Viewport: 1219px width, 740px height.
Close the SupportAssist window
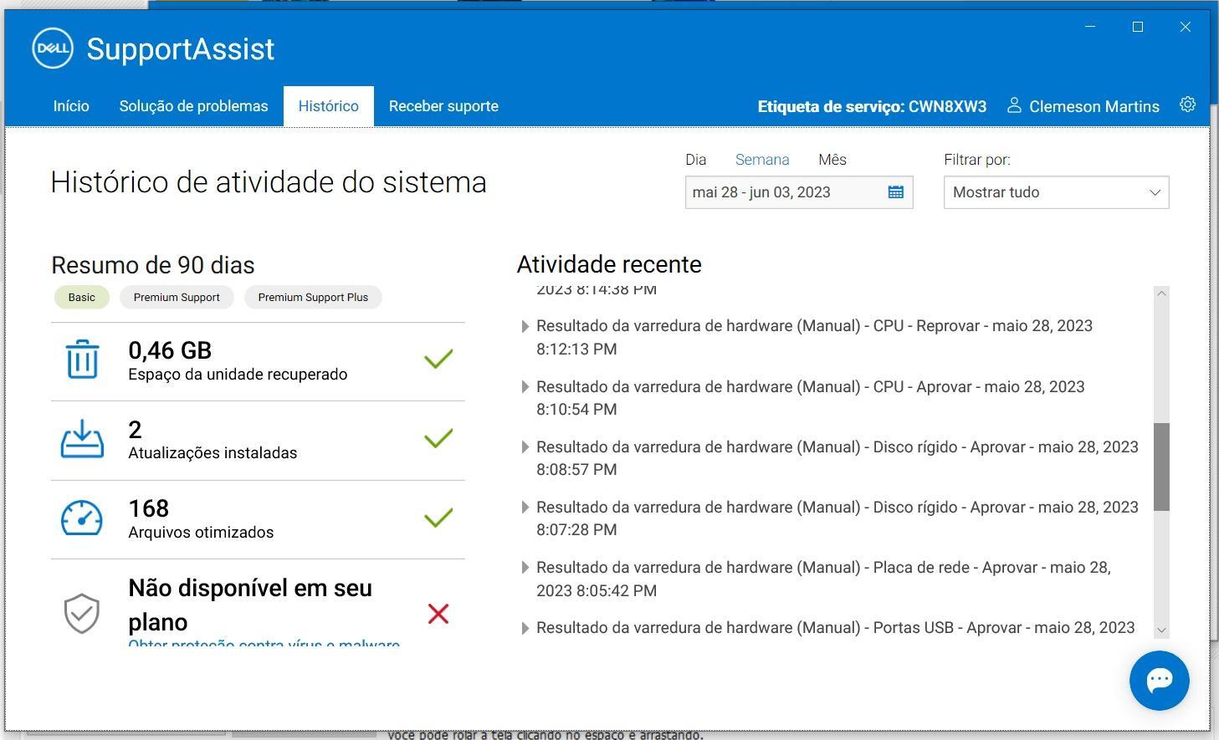[1186, 27]
